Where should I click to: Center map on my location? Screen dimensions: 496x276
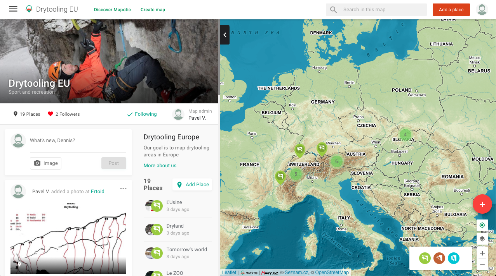pyautogui.click(x=482, y=225)
